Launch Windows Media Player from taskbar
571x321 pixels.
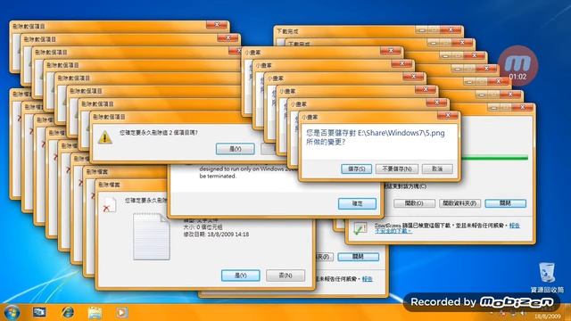[x=122, y=313]
